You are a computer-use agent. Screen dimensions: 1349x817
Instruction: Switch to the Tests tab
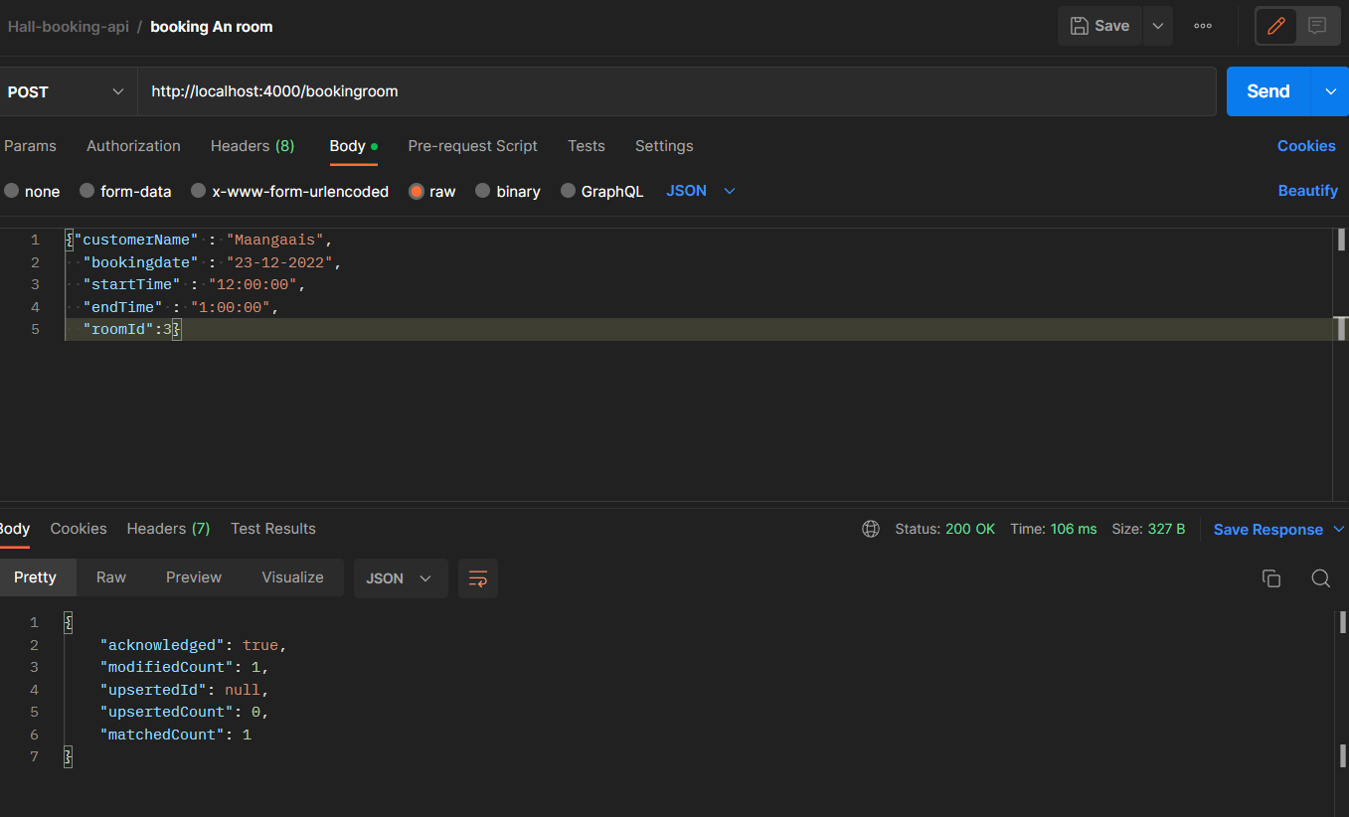(x=586, y=146)
